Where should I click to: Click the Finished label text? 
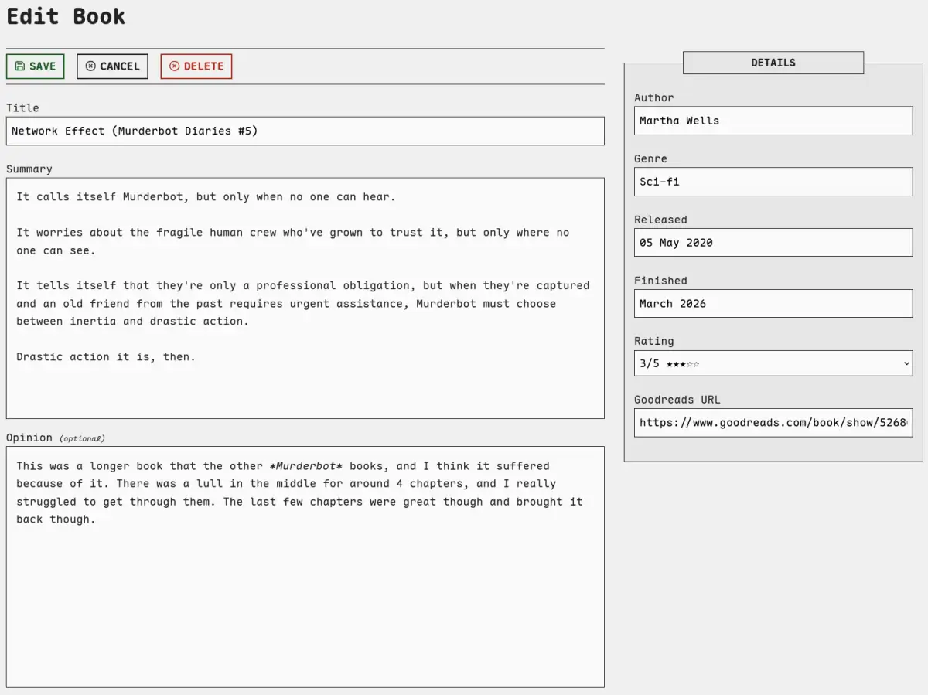660,281
